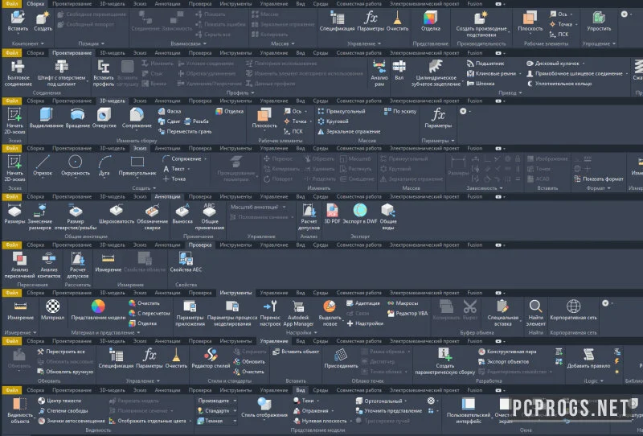Click the highlighted Вид tab
The width and height of the screenshot is (643, 436).
(300, 390)
